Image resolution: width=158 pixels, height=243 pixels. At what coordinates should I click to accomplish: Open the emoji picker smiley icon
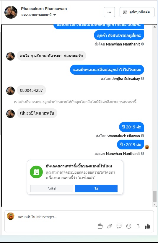click(129, 226)
